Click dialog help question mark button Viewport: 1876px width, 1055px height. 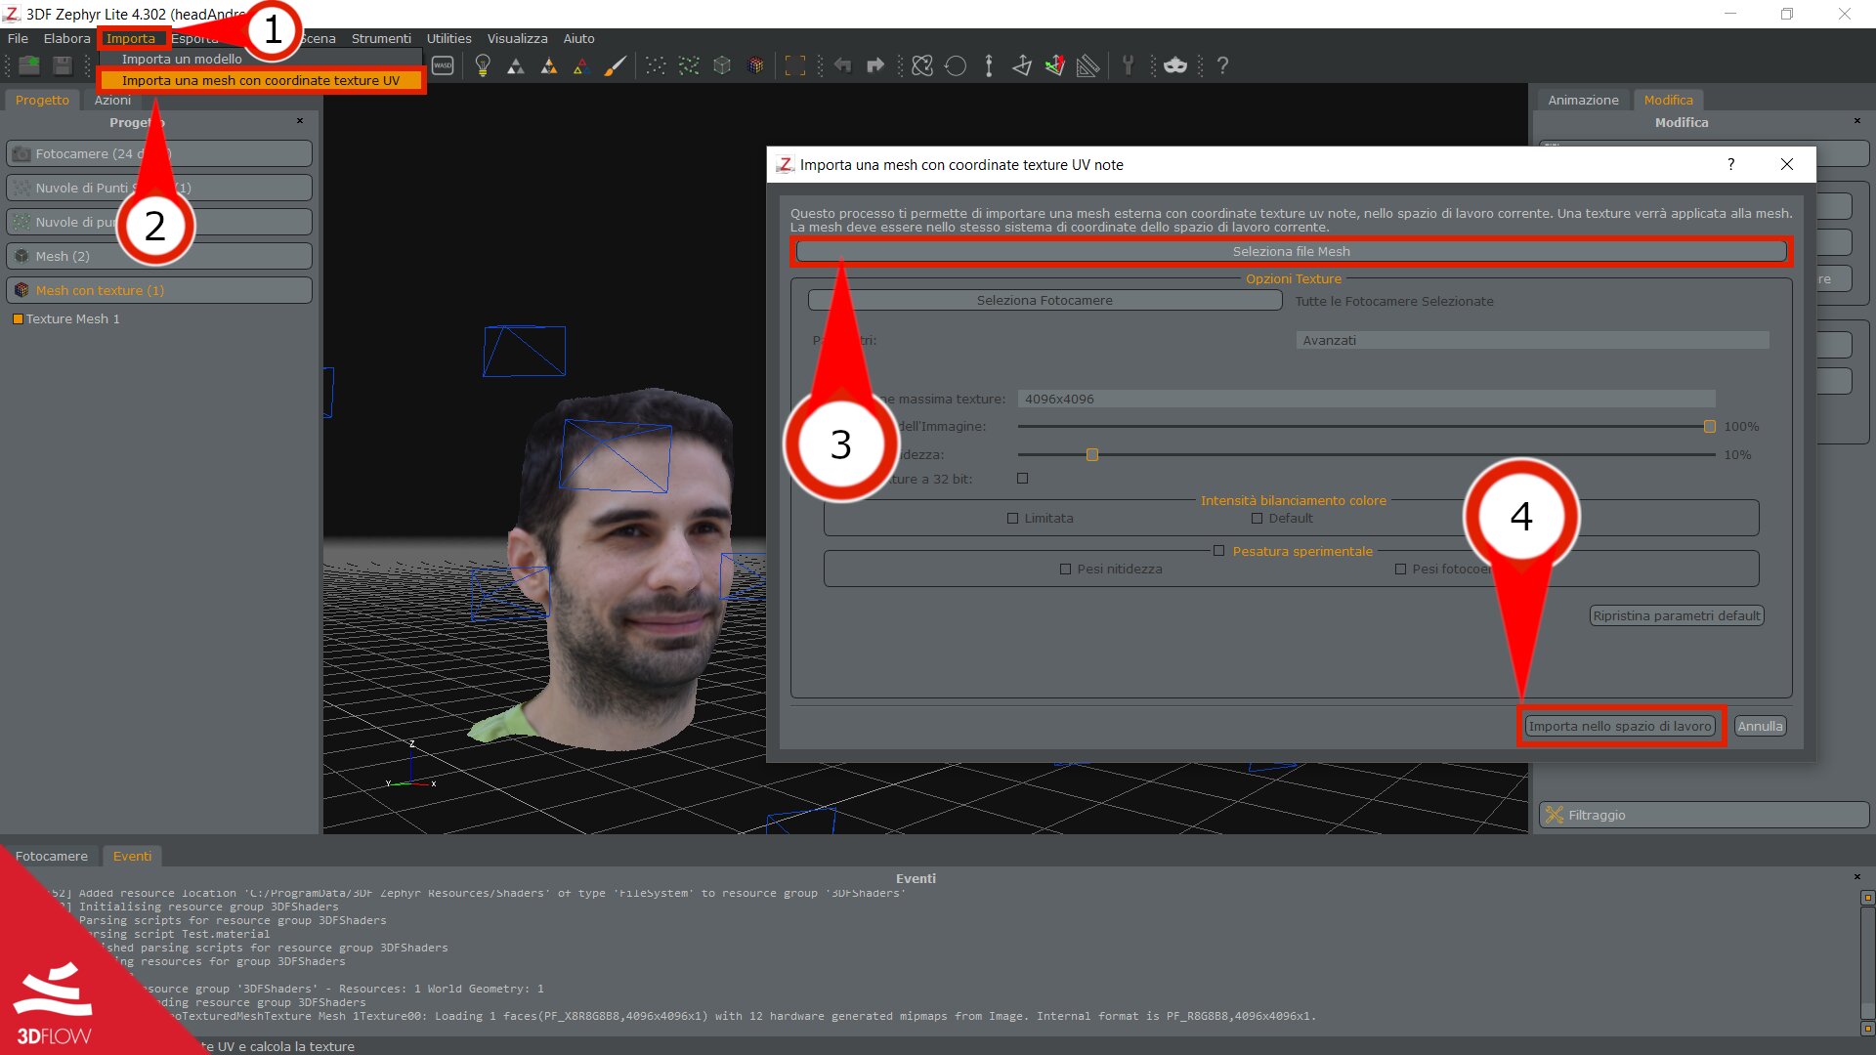[x=1730, y=164]
